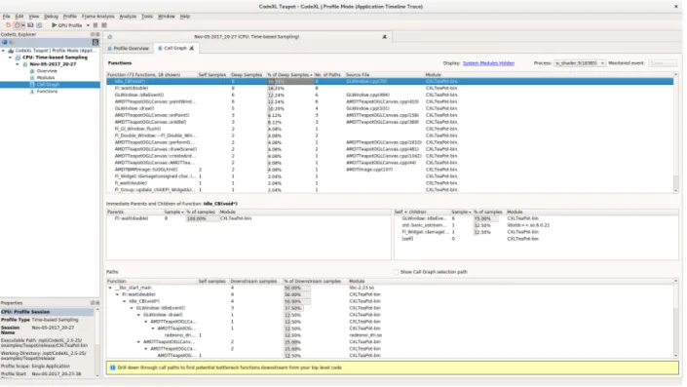Switch to the Profile Overview tab
This screenshot has width=687, height=387.
[129, 48]
